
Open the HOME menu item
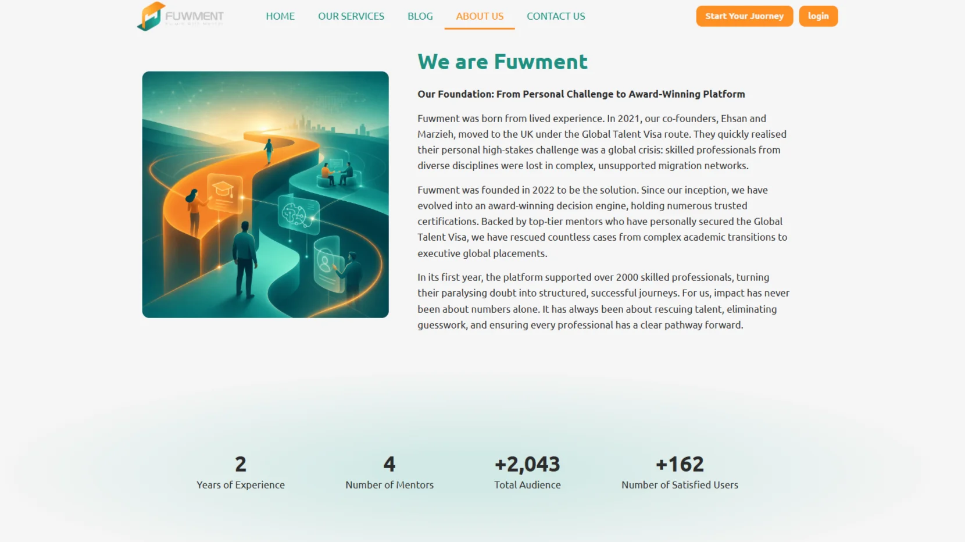pyautogui.click(x=280, y=16)
